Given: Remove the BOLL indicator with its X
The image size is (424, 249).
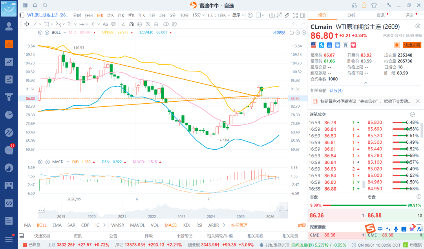Looking at the screenshot, I should tap(47, 33).
